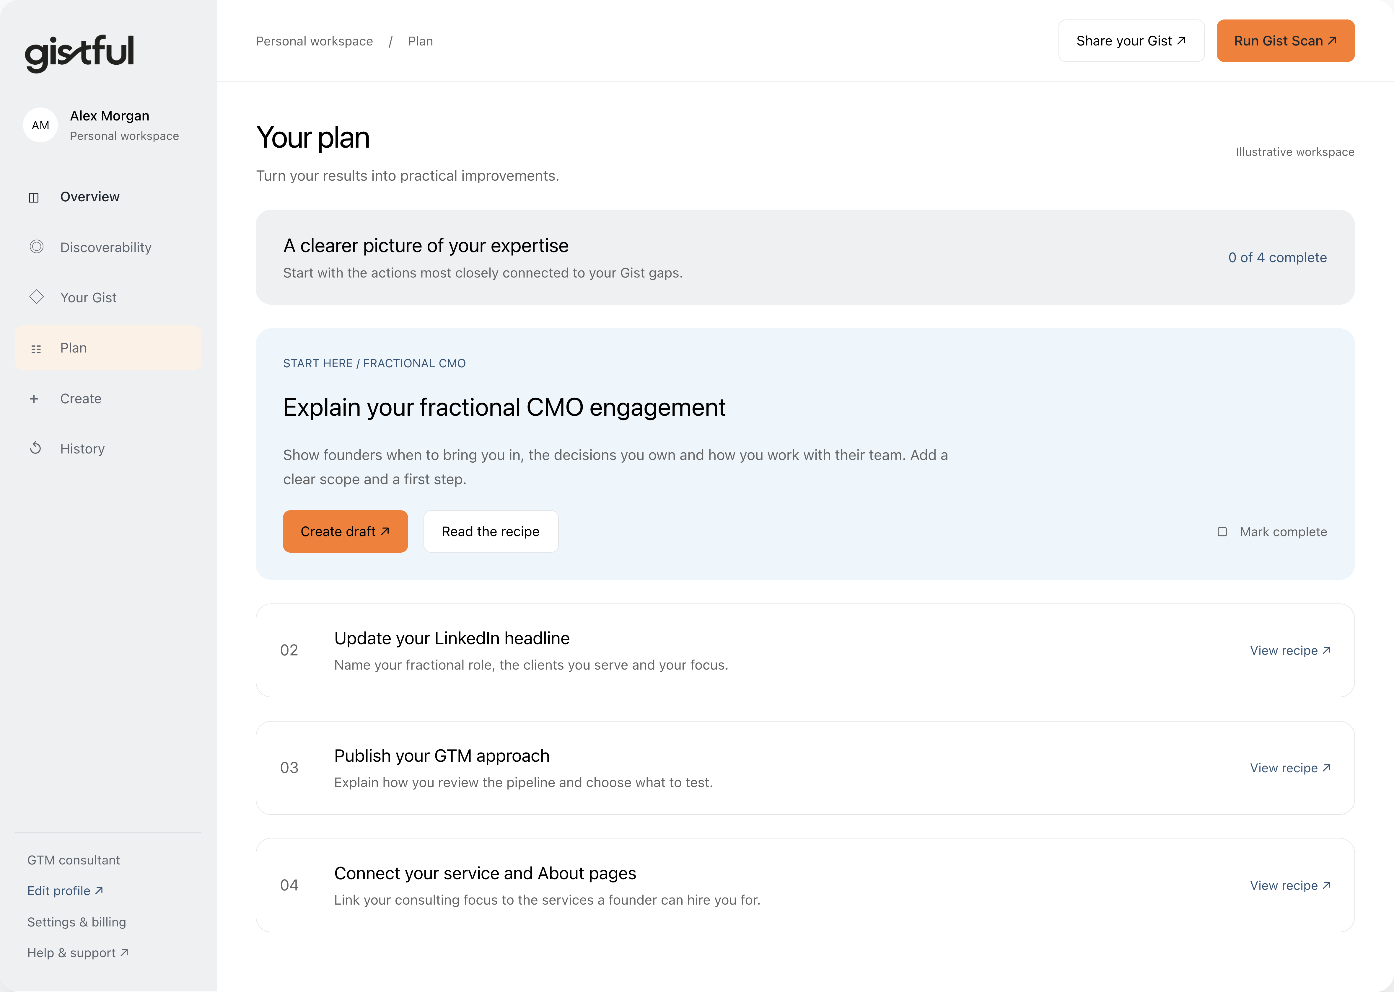The width and height of the screenshot is (1394, 992).
Task: Open Settings & billing
Action: click(x=77, y=922)
